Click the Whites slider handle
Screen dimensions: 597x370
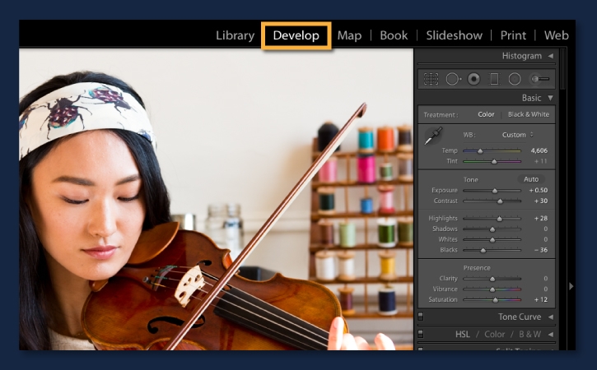(x=492, y=240)
